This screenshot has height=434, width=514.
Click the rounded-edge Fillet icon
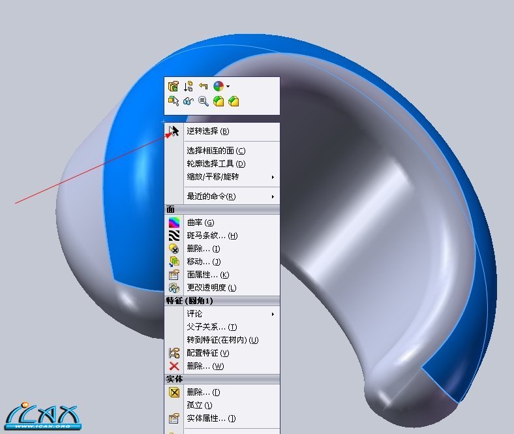pyautogui.click(x=219, y=101)
